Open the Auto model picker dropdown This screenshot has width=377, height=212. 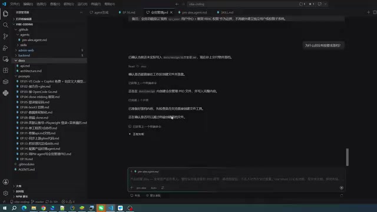(154, 188)
